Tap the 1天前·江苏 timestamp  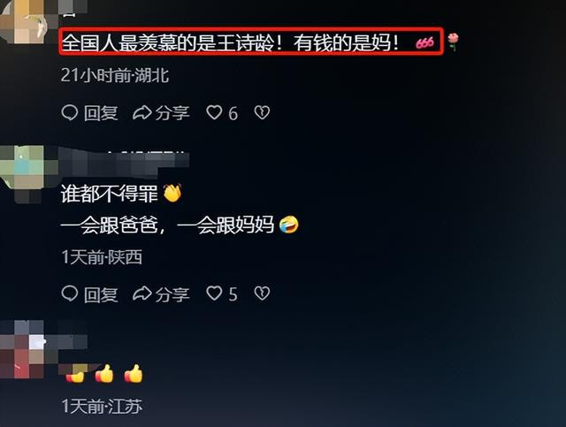(102, 406)
